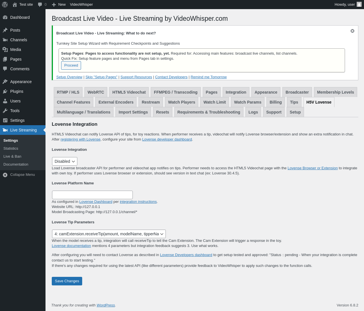Open the Test site home icon

[15, 5]
